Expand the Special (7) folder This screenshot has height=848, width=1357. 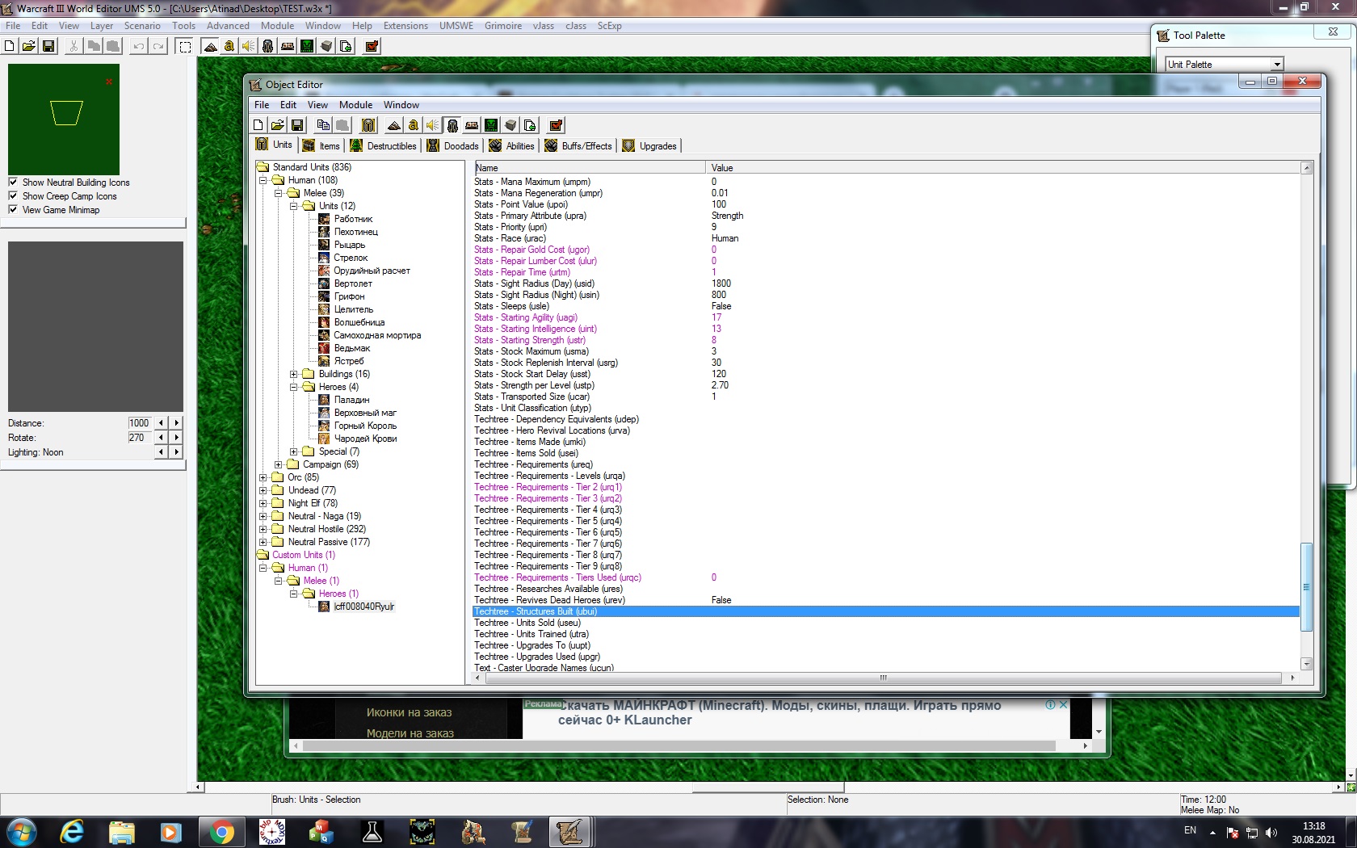click(293, 451)
